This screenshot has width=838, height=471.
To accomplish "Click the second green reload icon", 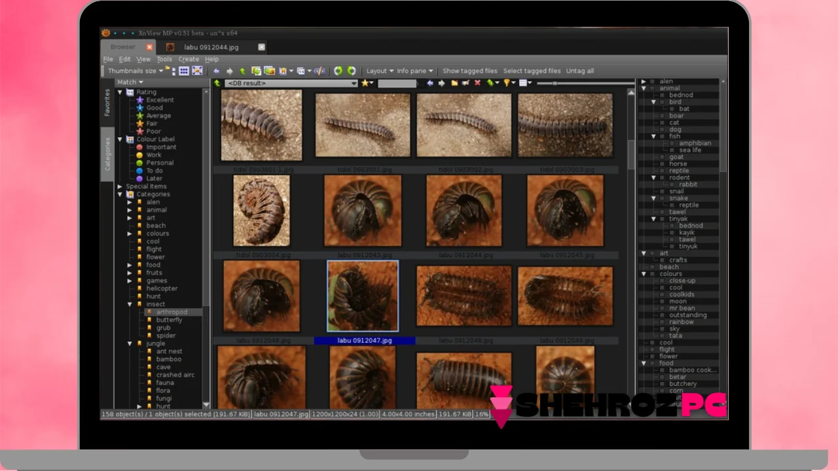I will click(x=352, y=71).
